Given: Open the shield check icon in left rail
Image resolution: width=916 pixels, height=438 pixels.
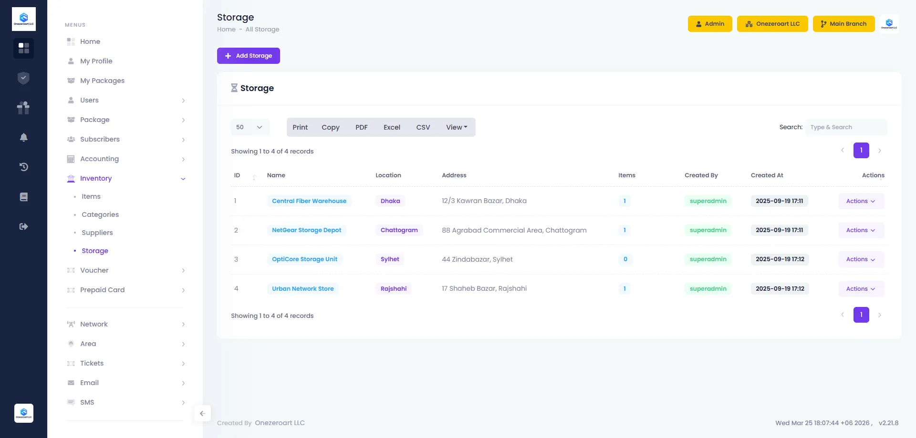Looking at the screenshot, I should (23, 78).
